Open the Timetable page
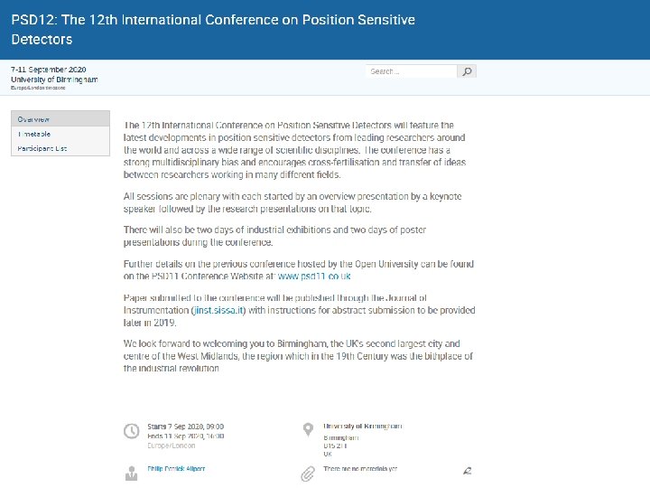The width and height of the screenshot is (650, 488). 34,134
